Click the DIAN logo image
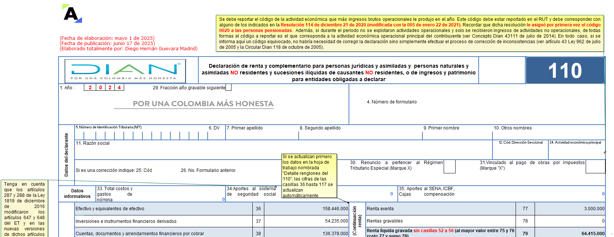This screenshot has height=237, width=614. click(125, 71)
